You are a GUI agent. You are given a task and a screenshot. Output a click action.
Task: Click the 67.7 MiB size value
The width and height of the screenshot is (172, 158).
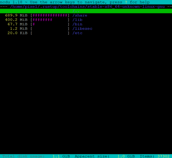click(18, 24)
